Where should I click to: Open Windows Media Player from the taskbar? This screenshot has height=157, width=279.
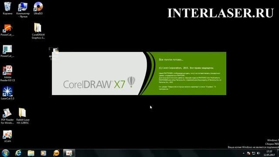click(x=44, y=153)
